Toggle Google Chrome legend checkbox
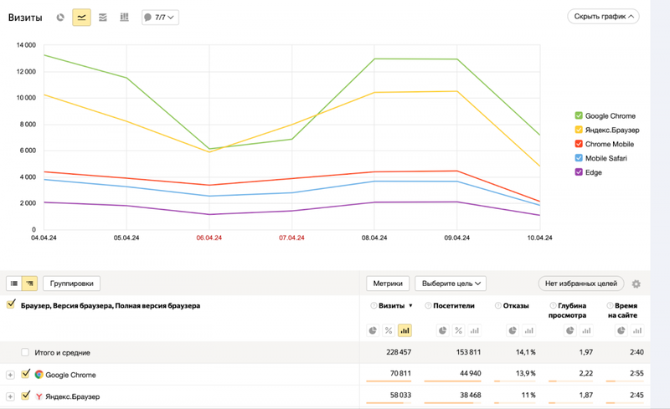Image resolution: width=670 pixels, height=409 pixels. [579, 115]
